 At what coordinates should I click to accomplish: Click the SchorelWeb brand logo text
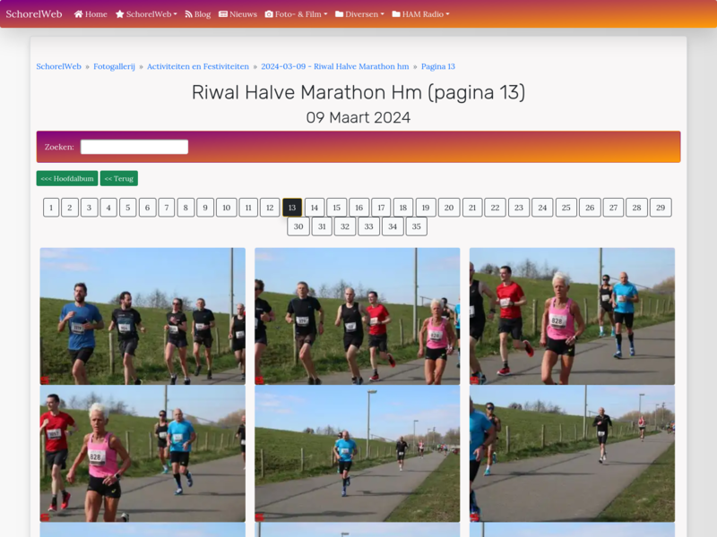click(x=34, y=14)
